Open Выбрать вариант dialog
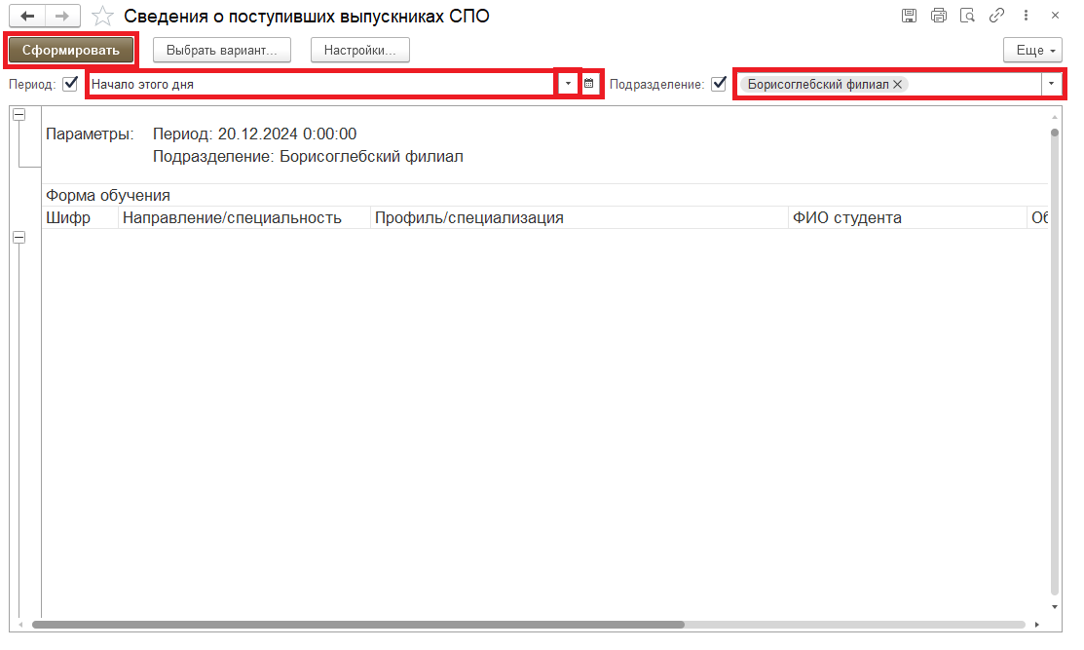Screen dimensions: 1084x650 222,50
